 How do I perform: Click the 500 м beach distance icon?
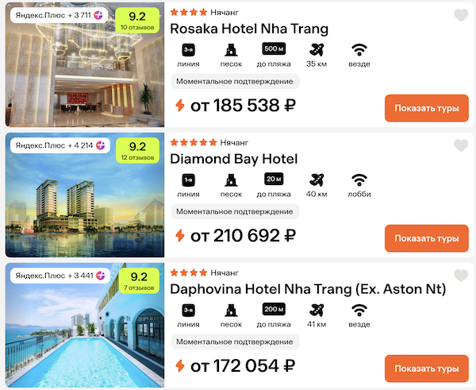pos(274,49)
